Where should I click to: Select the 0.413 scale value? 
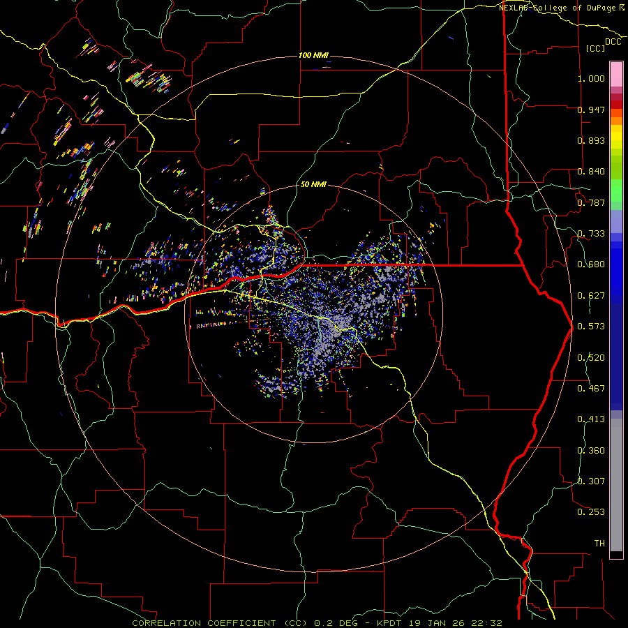pos(591,419)
